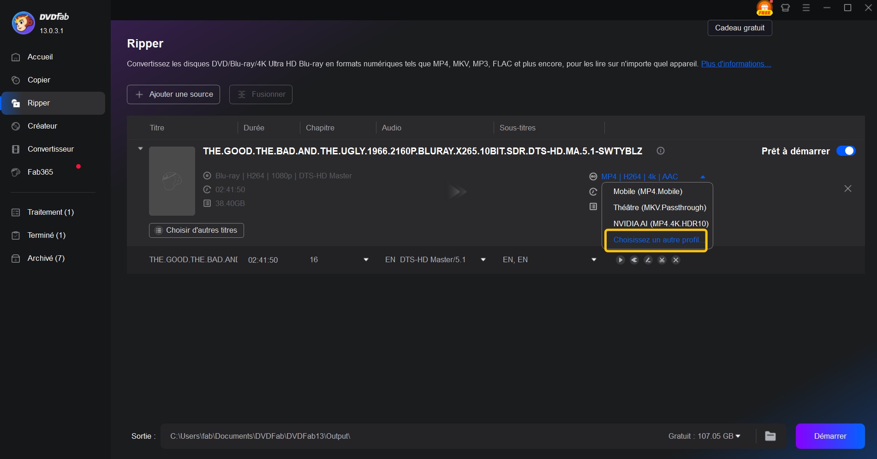Click title name THE.GOOD.THE.BAD.ANI in row
The image size is (877, 459).
[193, 260]
